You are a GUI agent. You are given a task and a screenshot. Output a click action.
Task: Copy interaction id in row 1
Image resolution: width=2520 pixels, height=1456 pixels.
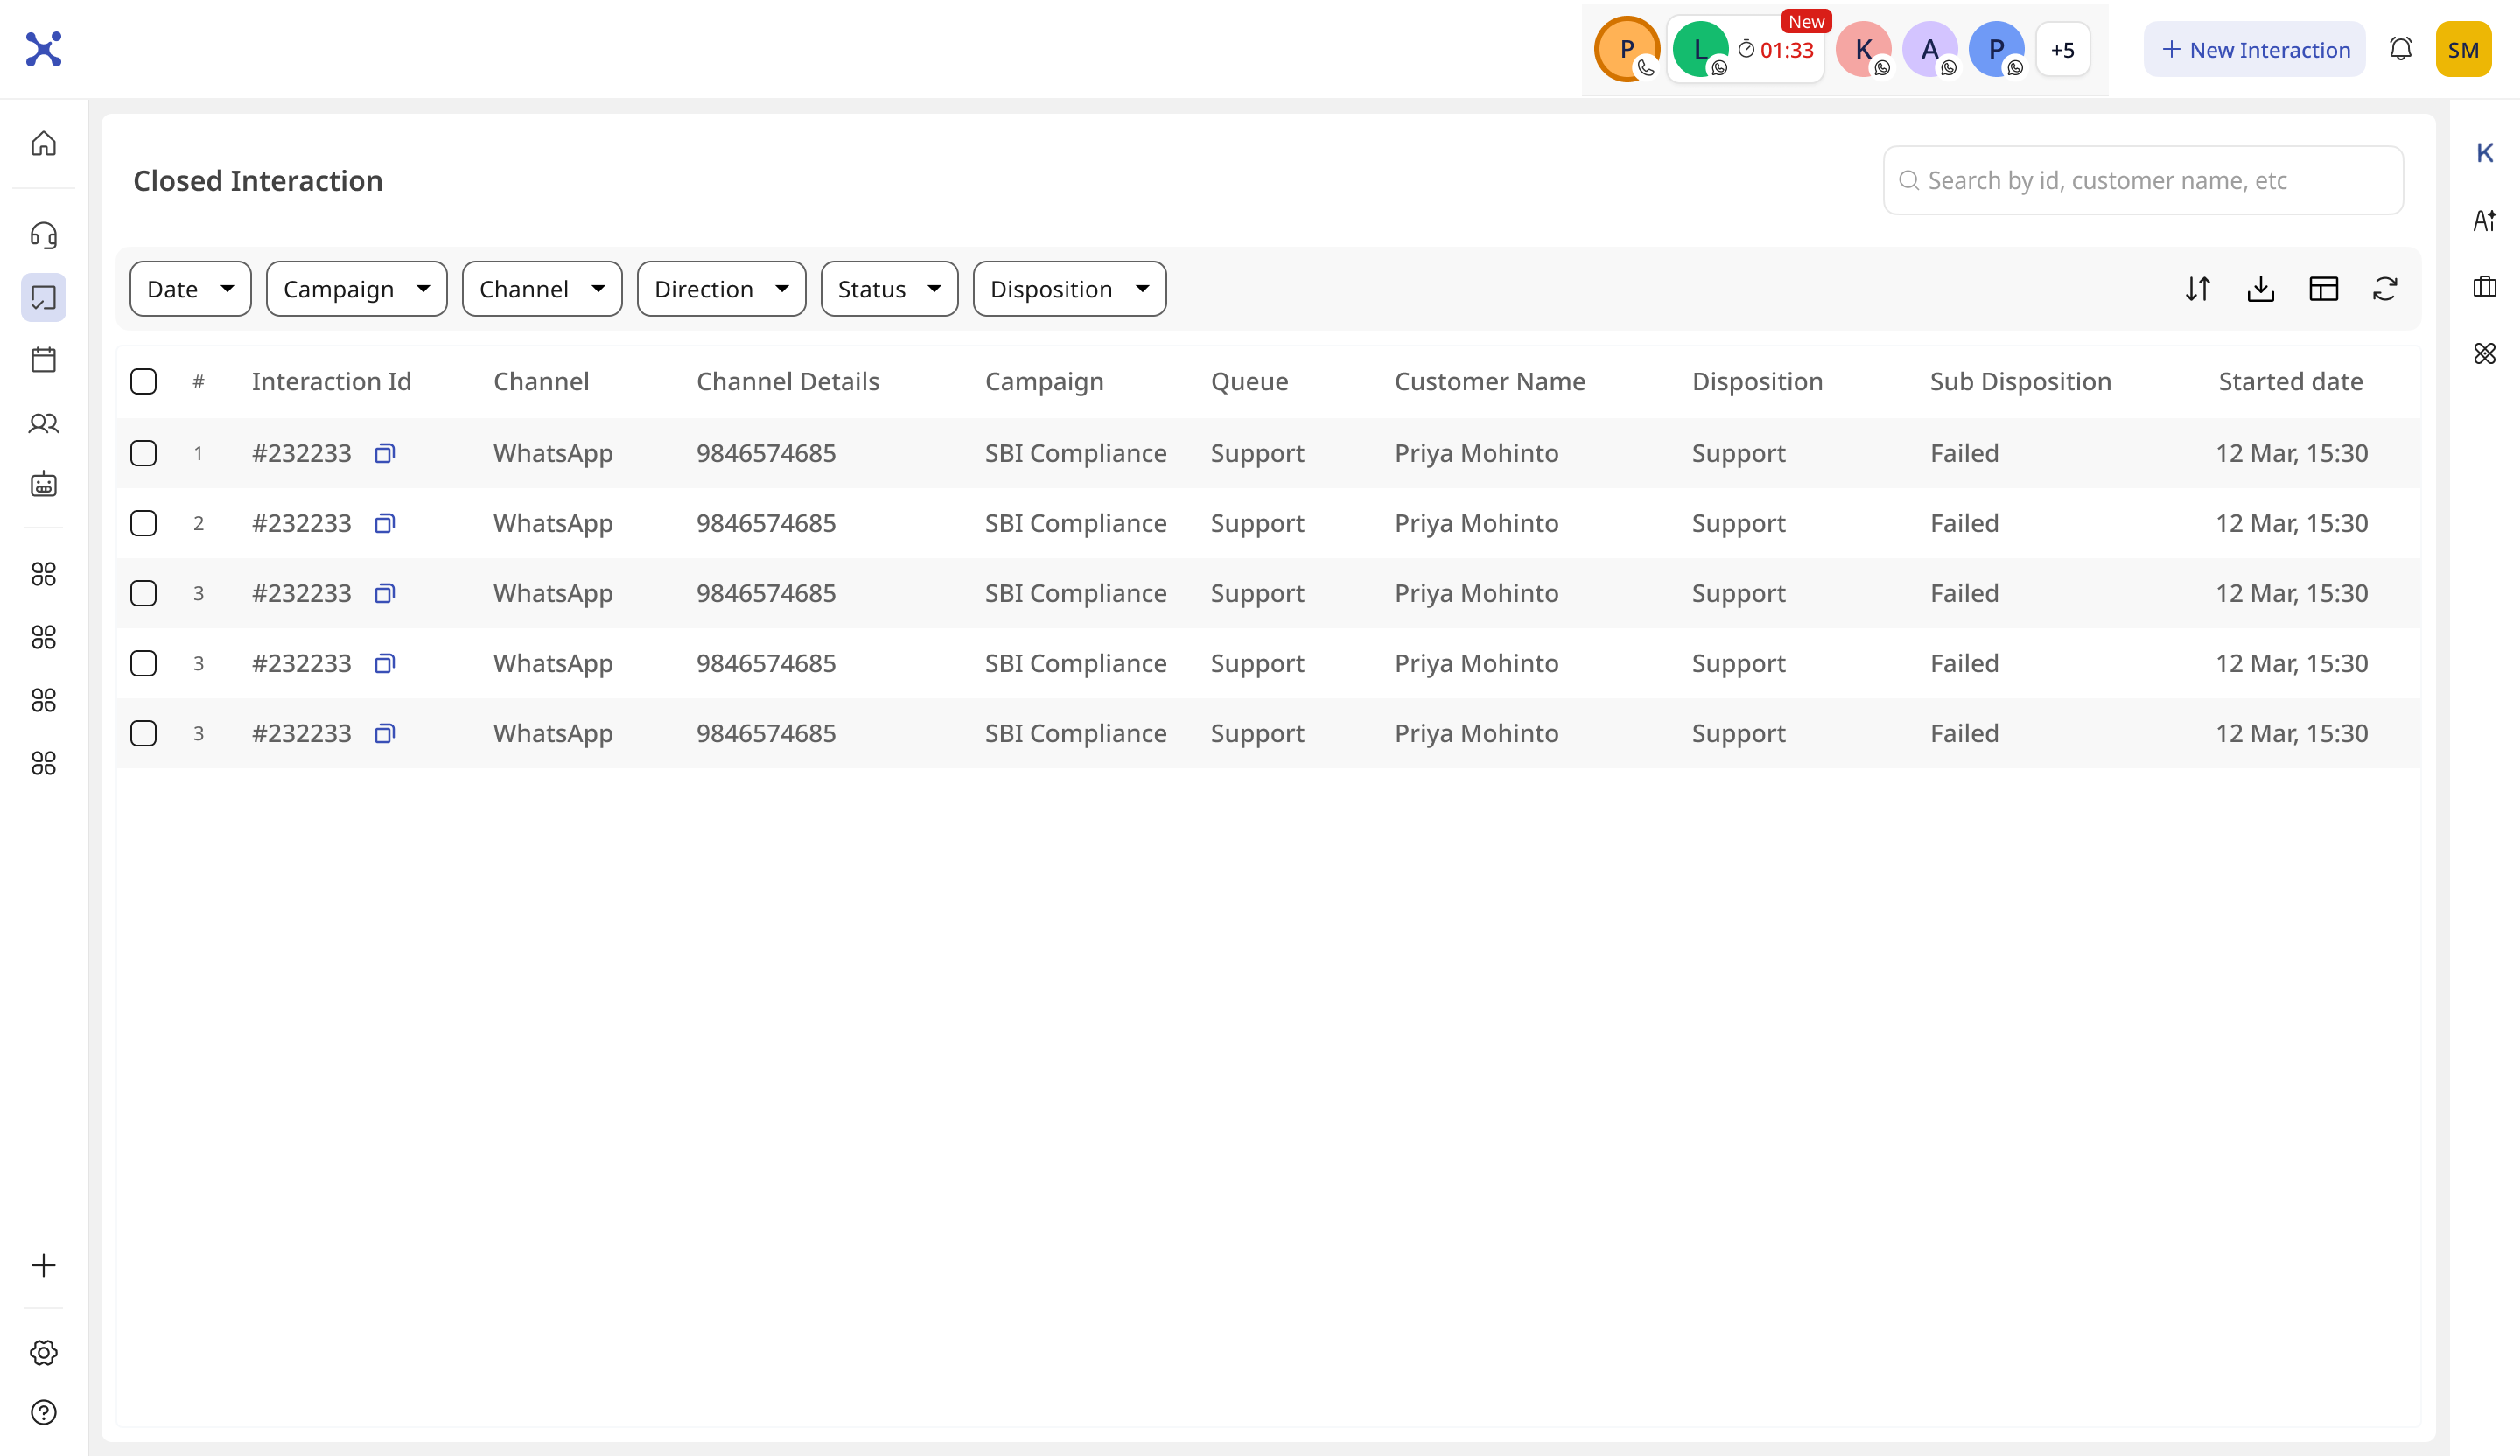point(384,453)
